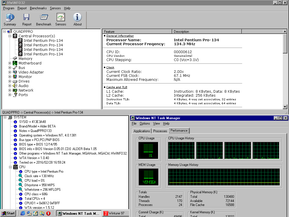Click the Feature column header

click(137, 32)
